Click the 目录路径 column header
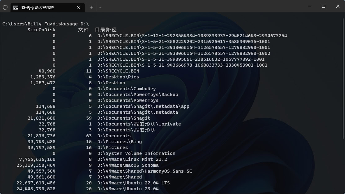Viewport: 345px width, 194px height. point(106,30)
